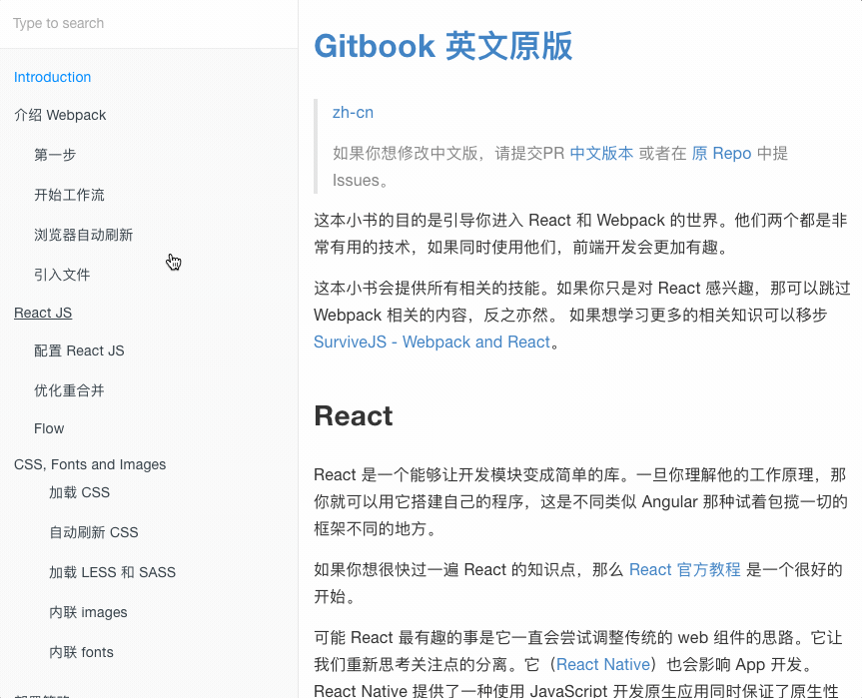Open 'SurviveJS - Webpack and React' link

click(x=431, y=342)
